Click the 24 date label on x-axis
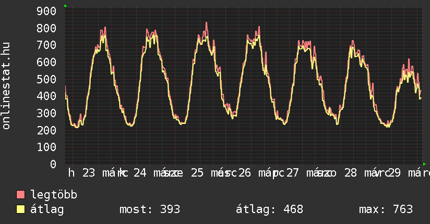This screenshot has width=430, height=224. [140, 173]
